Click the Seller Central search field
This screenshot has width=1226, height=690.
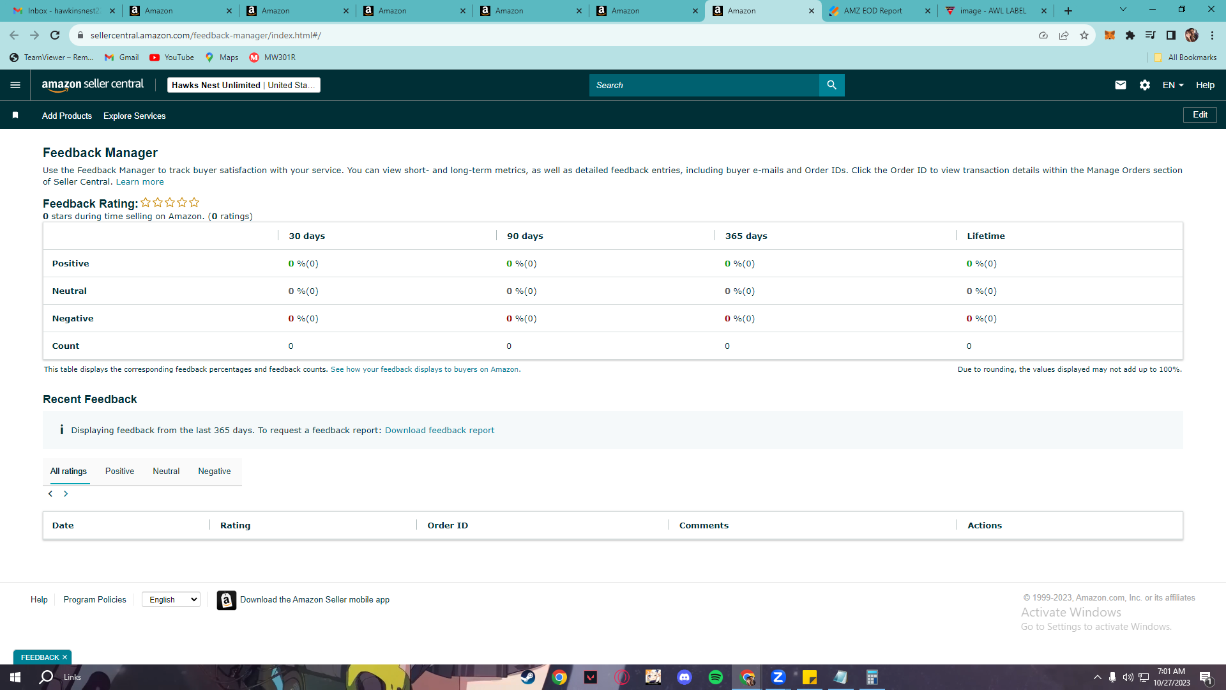[704, 85]
